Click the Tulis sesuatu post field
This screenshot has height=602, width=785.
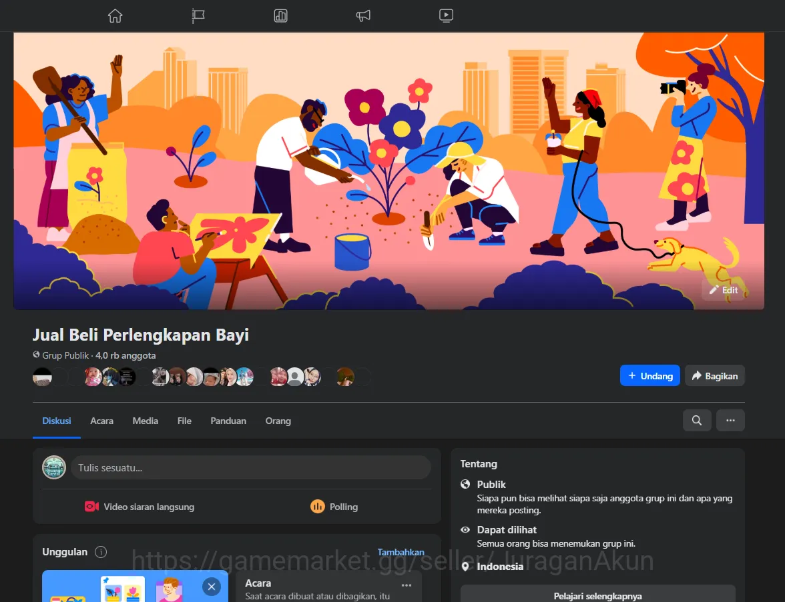(x=251, y=467)
